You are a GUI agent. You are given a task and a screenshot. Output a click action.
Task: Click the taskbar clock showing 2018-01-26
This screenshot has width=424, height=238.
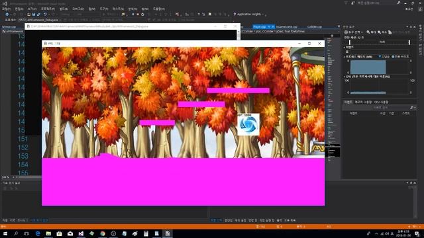click(x=403, y=233)
